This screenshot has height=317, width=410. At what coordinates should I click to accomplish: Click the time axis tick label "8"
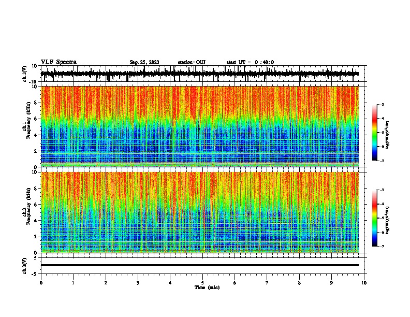[x=299, y=283]
